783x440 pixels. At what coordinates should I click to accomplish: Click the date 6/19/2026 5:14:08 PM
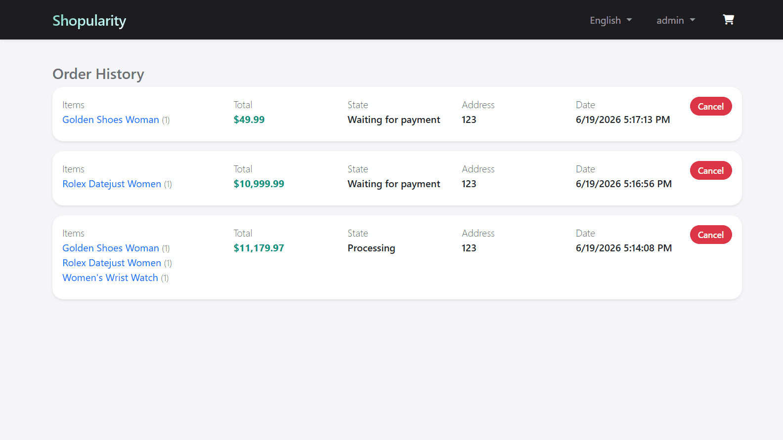pos(624,248)
